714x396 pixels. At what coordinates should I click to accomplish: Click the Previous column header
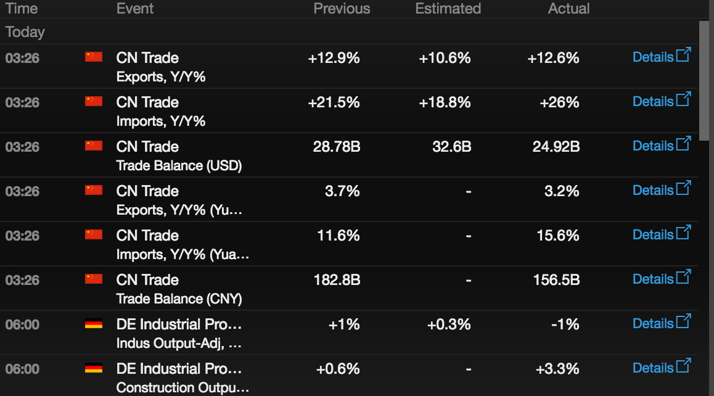342,8
